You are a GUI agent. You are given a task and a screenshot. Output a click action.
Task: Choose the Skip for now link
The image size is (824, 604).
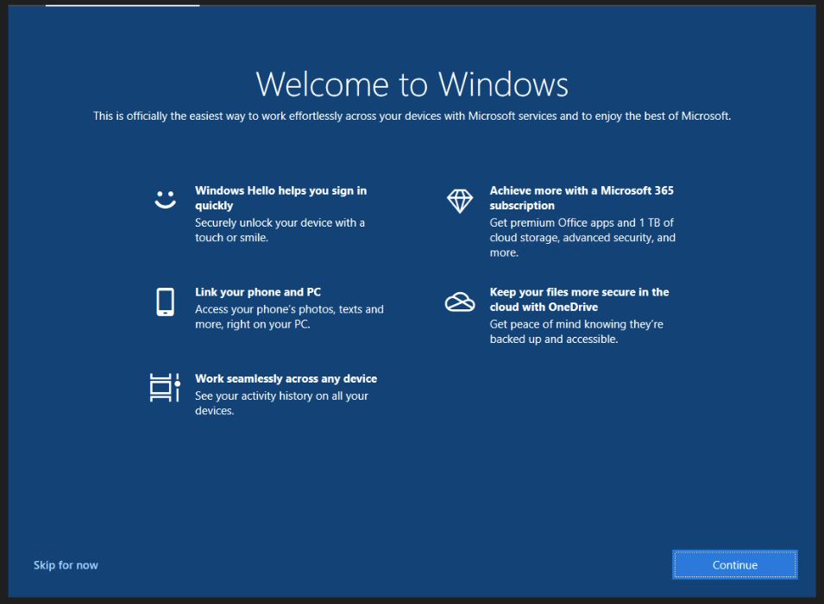pos(66,565)
